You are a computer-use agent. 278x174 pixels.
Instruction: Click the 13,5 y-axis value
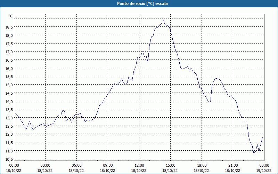click(9, 110)
